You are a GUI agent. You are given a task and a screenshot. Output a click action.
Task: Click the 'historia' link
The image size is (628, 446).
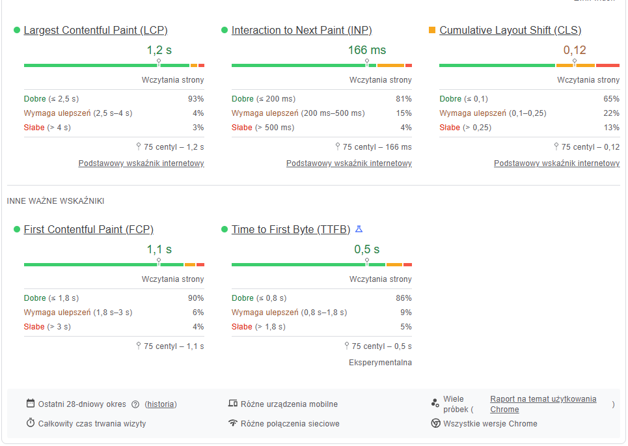point(161,404)
